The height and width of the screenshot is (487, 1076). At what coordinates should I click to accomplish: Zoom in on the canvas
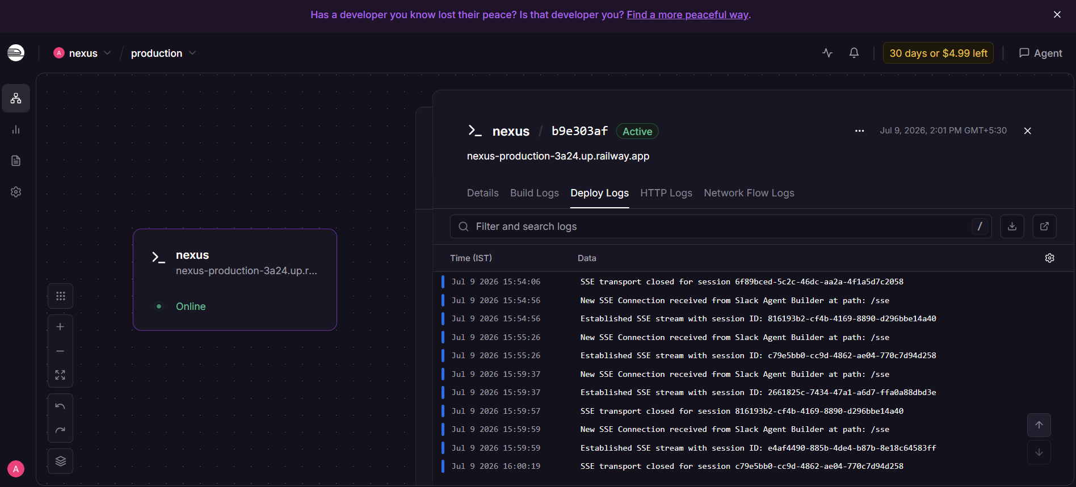tap(61, 327)
